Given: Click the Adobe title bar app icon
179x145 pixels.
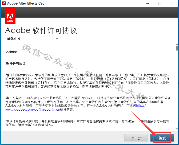Looking at the screenshot, I should pyautogui.click(x=4, y=3).
